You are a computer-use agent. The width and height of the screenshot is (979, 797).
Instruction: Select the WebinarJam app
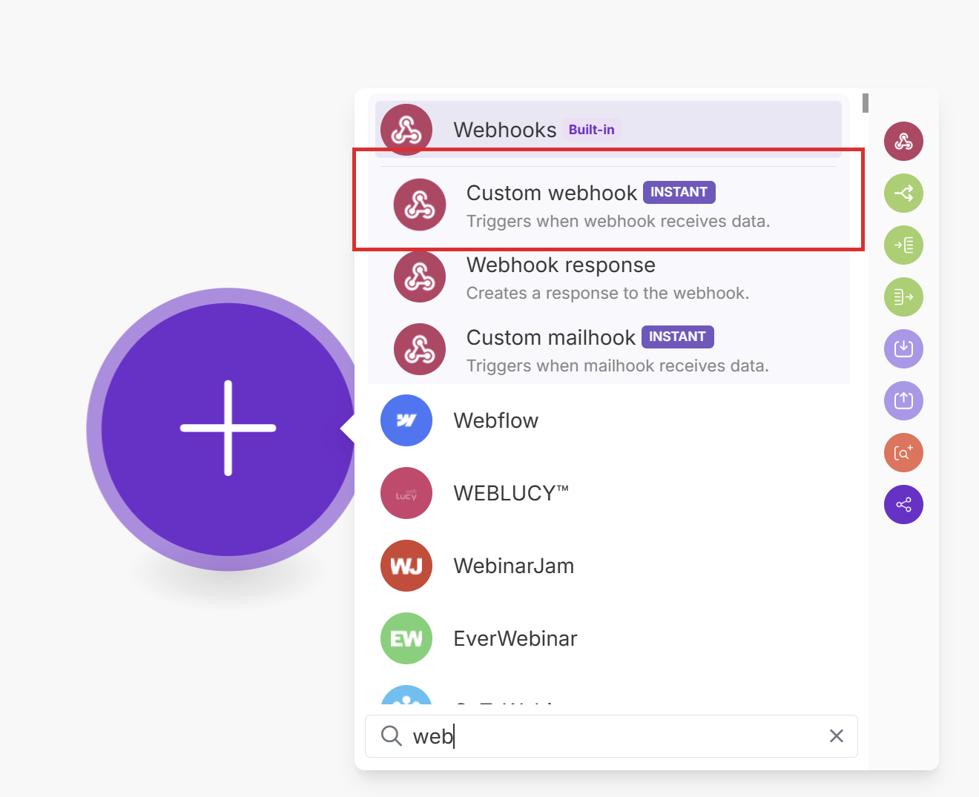(608, 566)
